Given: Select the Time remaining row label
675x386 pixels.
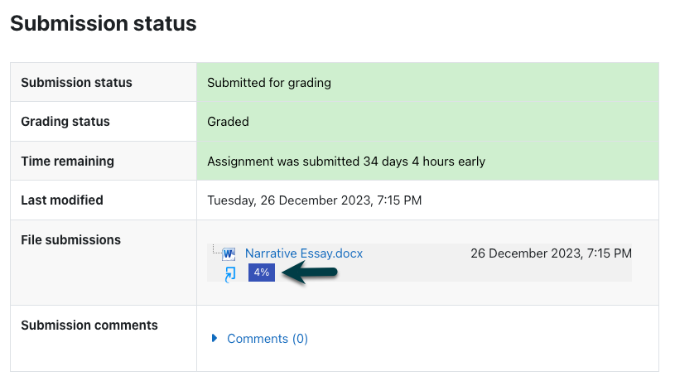Looking at the screenshot, I should point(68,161).
